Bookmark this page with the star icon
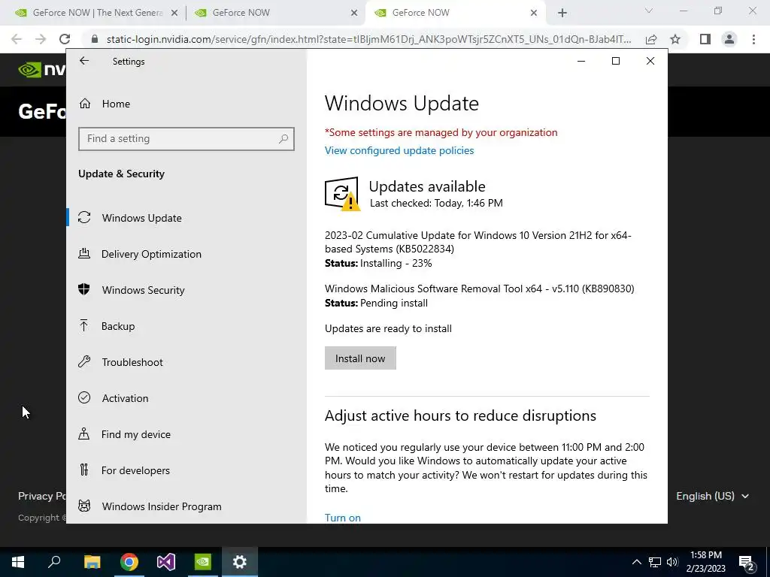The image size is (770, 577). click(x=675, y=39)
